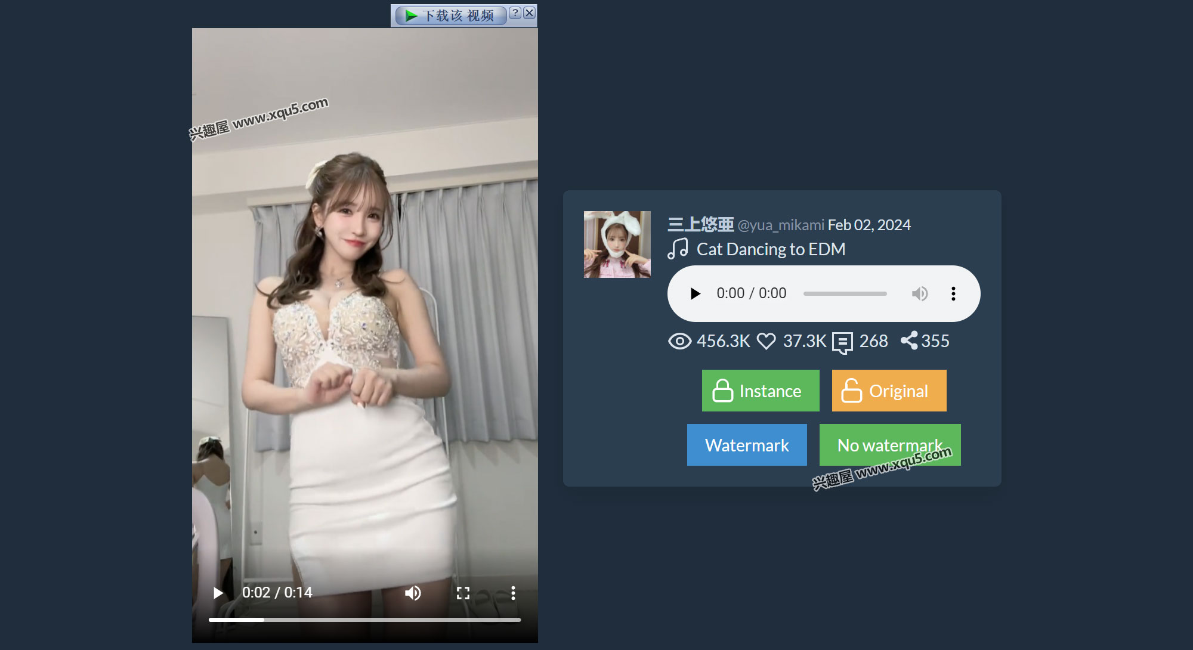Click the question mark help icon
This screenshot has height=650, width=1193.
[515, 13]
